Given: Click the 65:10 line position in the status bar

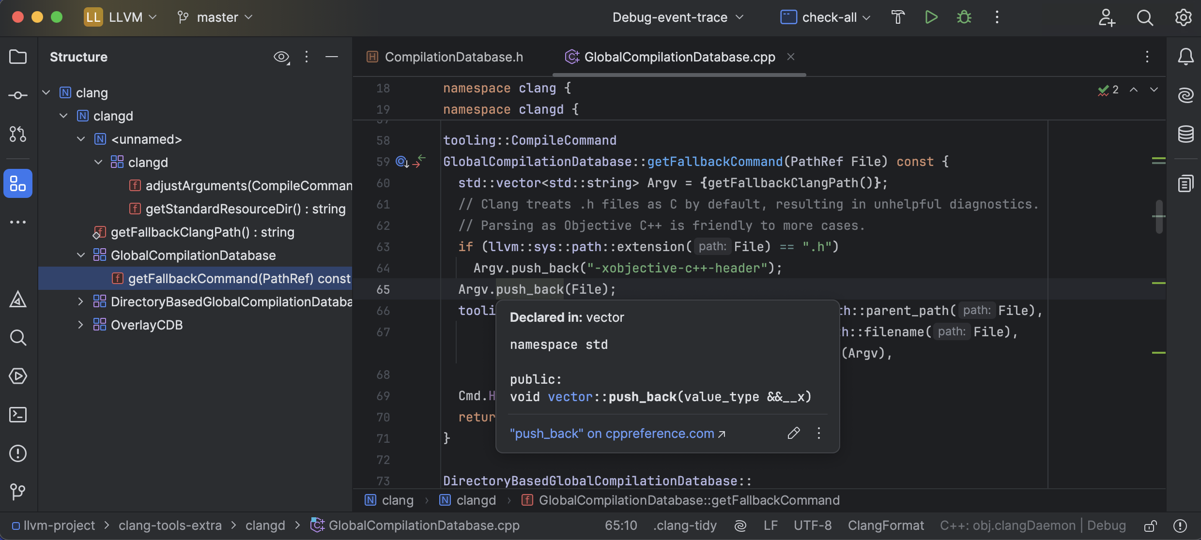Looking at the screenshot, I should [x=621, y=525].
